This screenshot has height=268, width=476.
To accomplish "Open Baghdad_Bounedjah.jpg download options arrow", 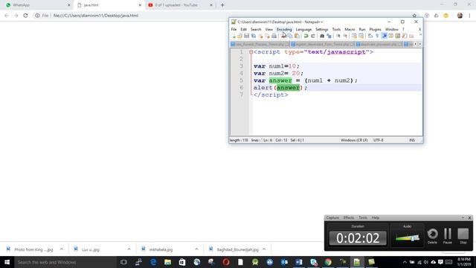I will [264, 249].
